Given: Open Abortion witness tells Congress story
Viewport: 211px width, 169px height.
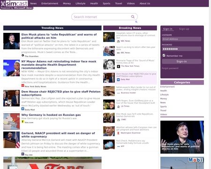Looking at the screenshot, I should (136, 129).
